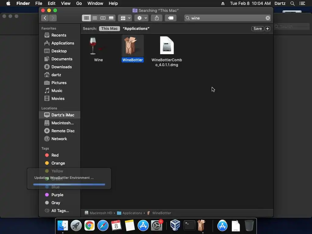Open the Edit menu
Image resolution: width=312 pixels, height=234 pixels.
pyautogui.click(x=51, y=3)
